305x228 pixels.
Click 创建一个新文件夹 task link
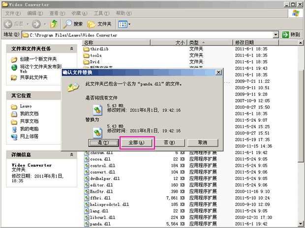pos(38,59)
